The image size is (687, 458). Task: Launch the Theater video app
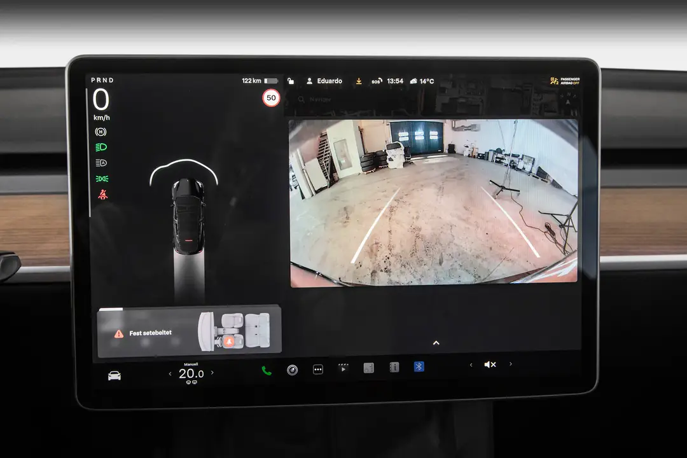[343, 368]
